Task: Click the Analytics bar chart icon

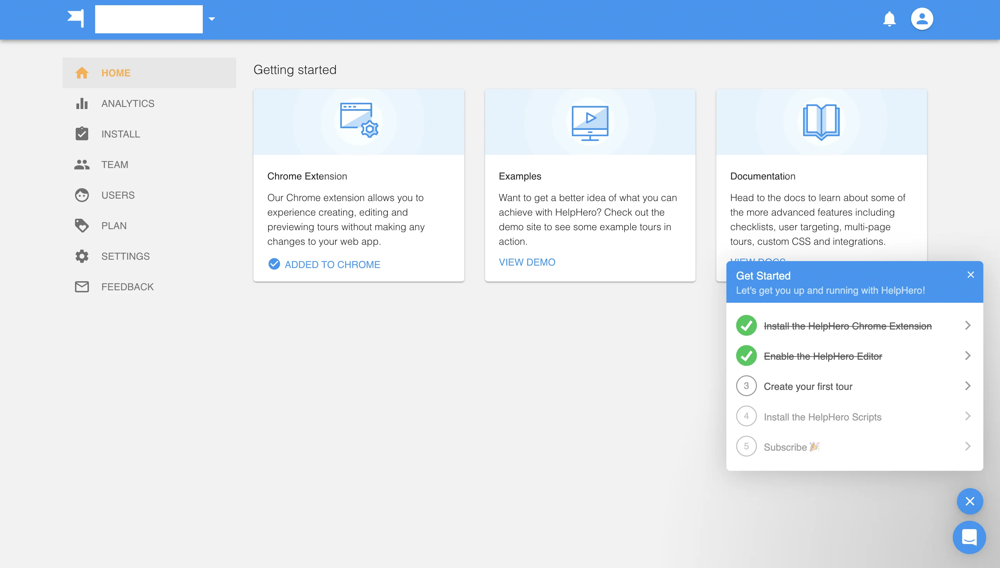Action: [82, 103]
